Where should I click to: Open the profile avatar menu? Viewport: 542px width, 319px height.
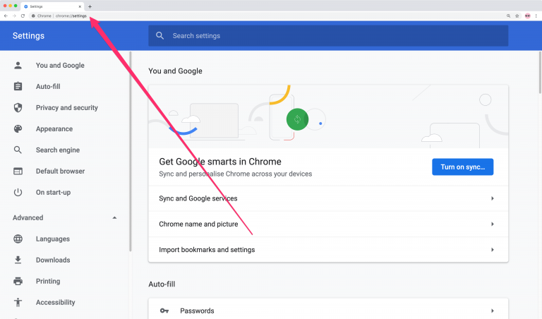pyautogui.click(x=527, y=16)
